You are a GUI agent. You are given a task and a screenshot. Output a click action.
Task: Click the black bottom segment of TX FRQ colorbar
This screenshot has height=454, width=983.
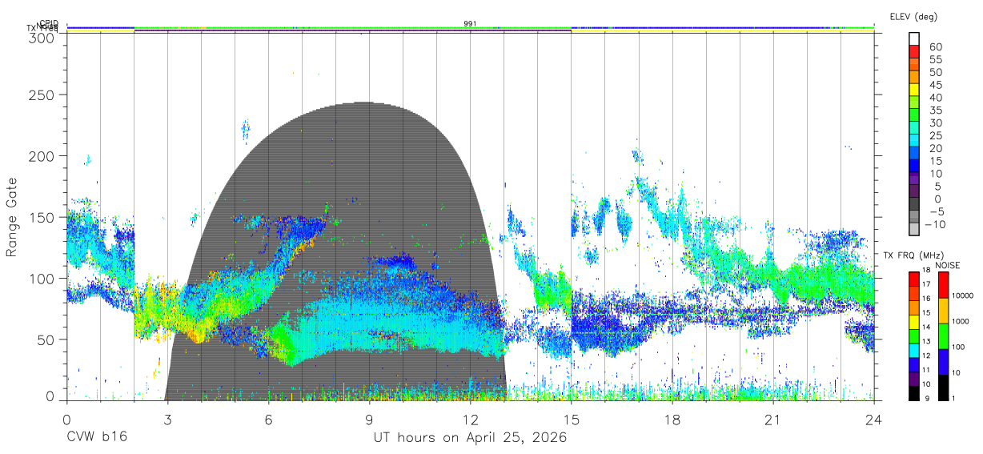[x=914, y=393]
